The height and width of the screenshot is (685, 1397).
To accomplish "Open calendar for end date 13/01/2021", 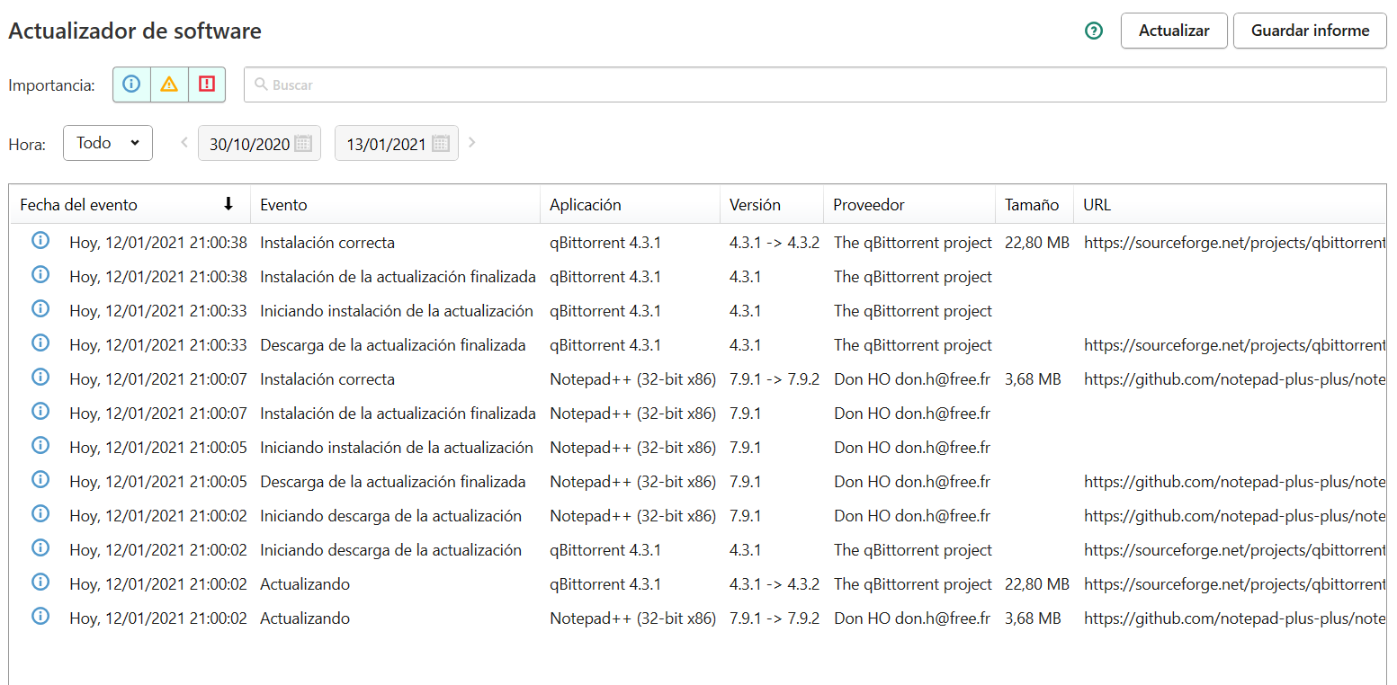I will (441, 143).
